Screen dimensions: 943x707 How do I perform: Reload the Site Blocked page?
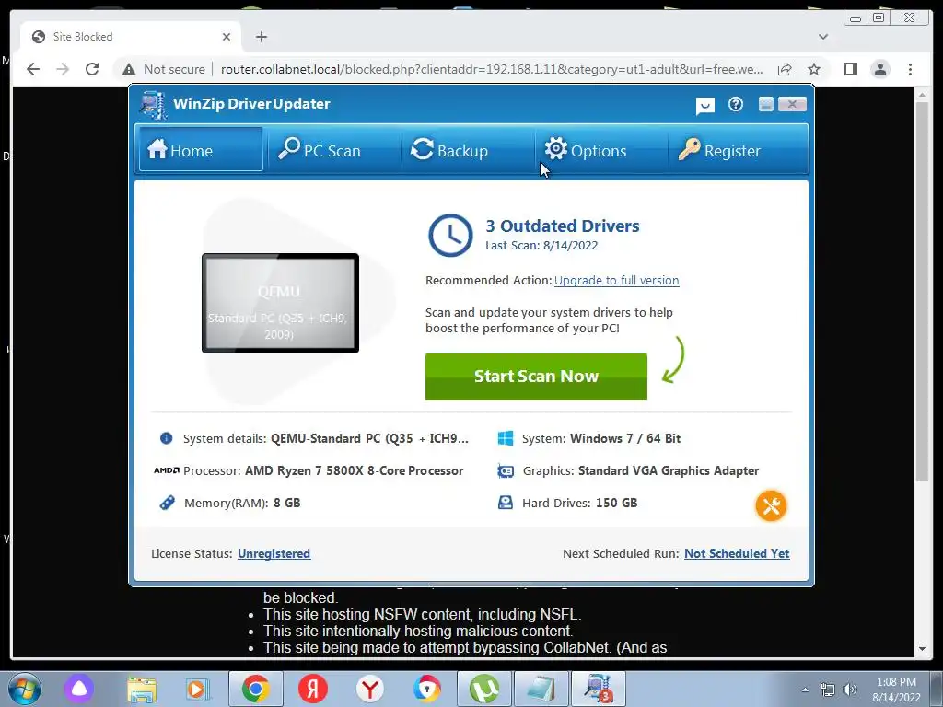click(92, 69)
